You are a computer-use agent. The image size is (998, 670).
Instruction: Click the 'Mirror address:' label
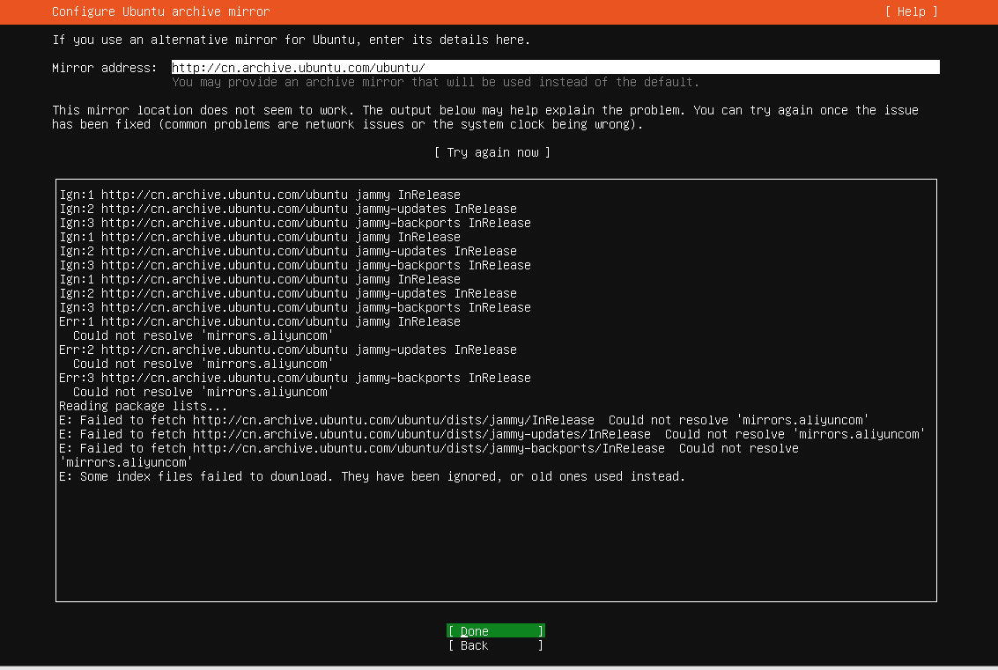(x=105, y=68)
